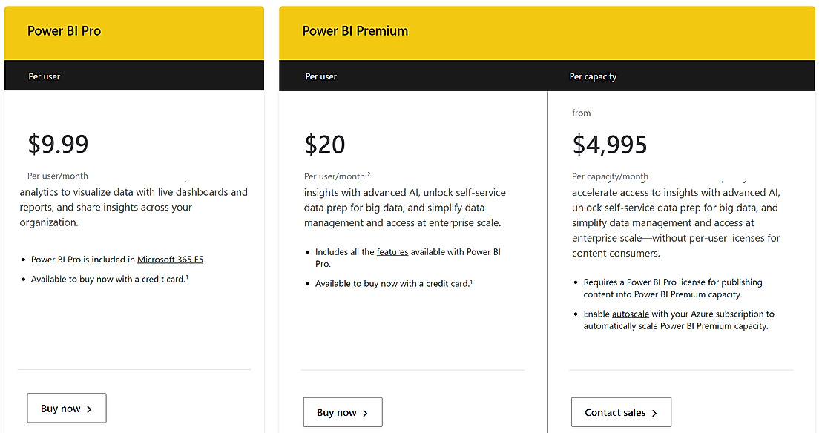822x433 pixels.
Task: Click the $9.99 price in the Pro column
Action: tap(58, 144)
